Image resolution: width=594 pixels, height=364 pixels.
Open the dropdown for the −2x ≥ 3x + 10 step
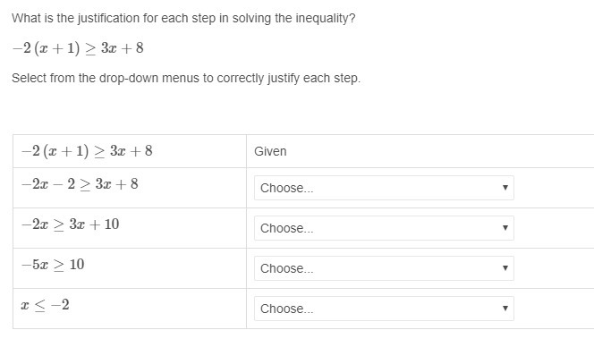(x=384, y=228)
